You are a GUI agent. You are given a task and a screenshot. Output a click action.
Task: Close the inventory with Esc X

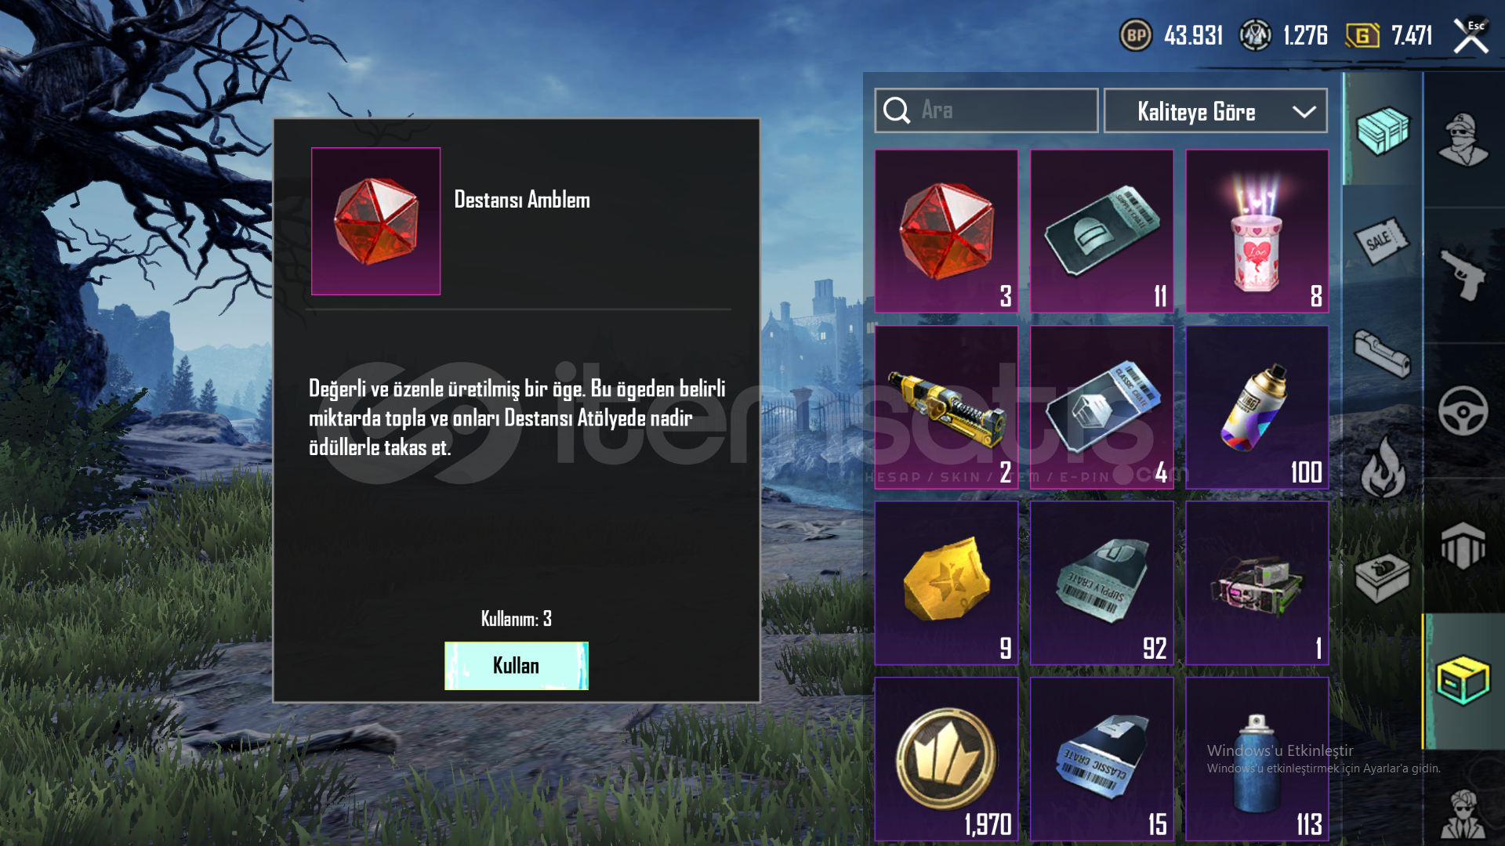tap(1471, 36)
